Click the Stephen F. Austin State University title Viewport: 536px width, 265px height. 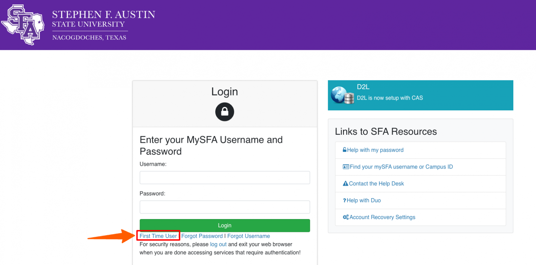click(104, 19)
